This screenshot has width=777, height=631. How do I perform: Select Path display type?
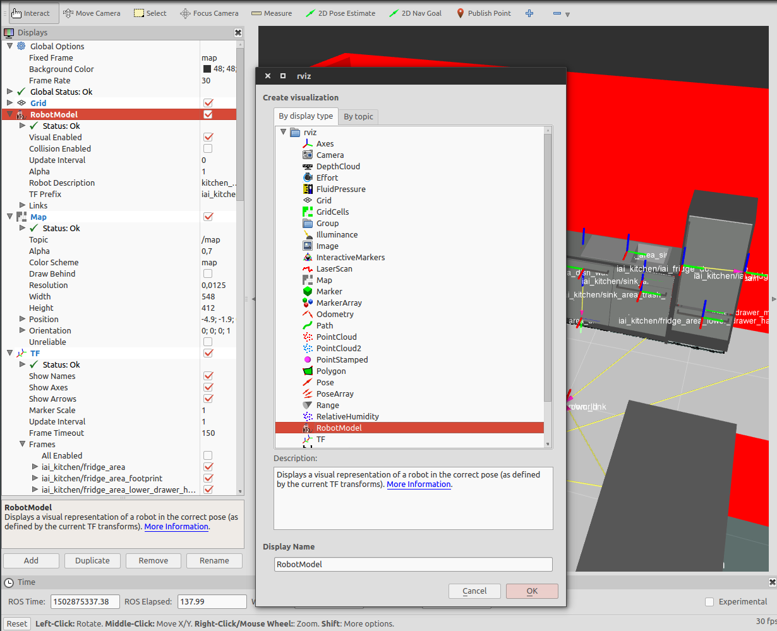point(325,325)
